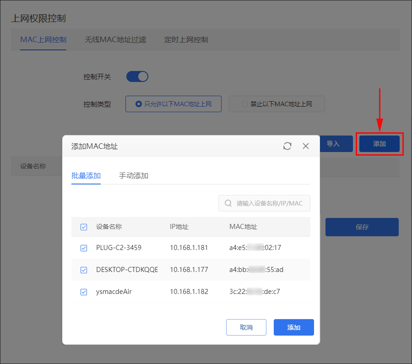The width and height of the screenshot is (412, 364).
Task: Click the highlighted 添加 button above the table
Action: click(x=379, y=144)
